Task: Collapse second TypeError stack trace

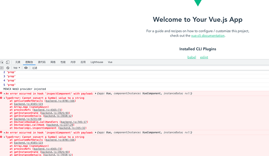Action: [x=4, y=137]
